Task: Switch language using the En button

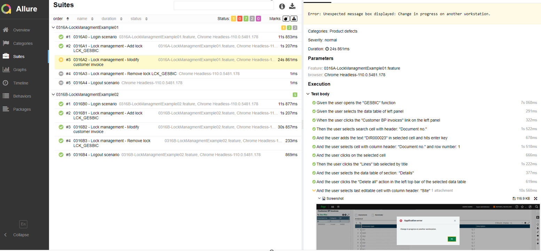Action: click(x=23, y=224)
